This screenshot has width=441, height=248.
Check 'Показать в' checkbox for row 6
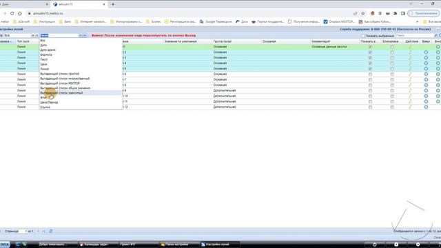pyautogui.click(x=370, y=74)
